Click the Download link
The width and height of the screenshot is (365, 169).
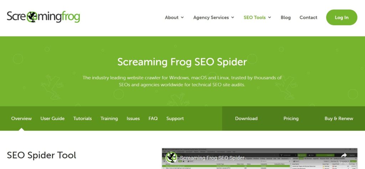246,119
